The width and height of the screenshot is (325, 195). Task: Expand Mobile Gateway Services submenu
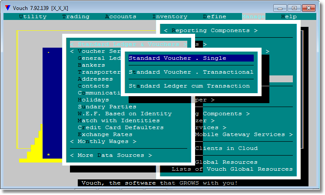point(244,134)
